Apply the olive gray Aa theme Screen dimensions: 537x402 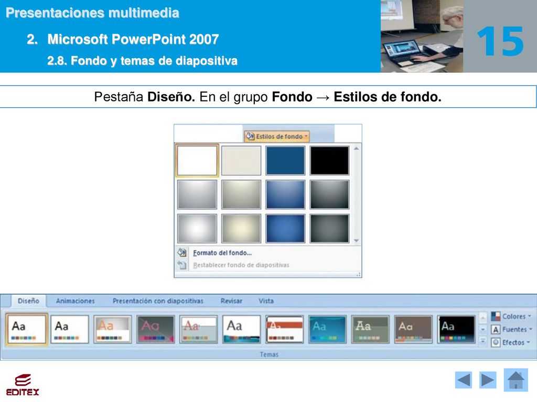pos(371,330)
